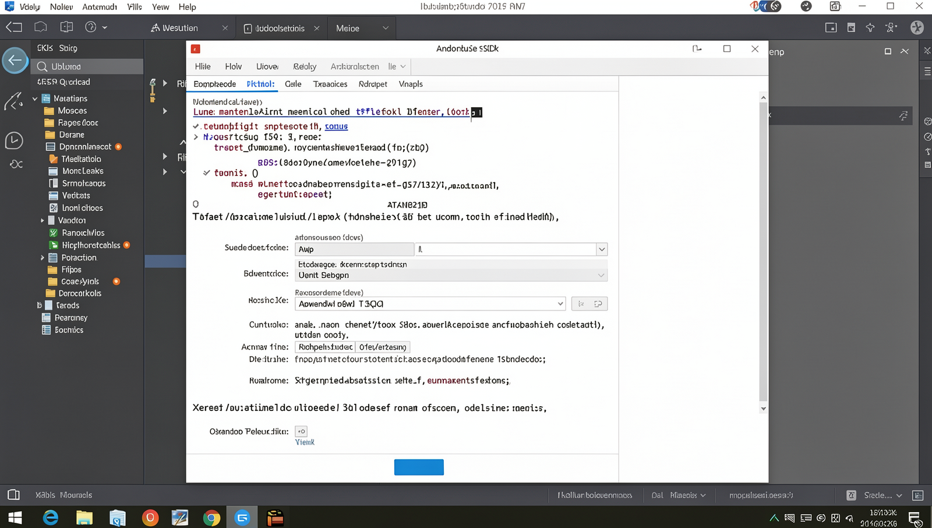This screenshot has width=932, height=528.
Task: Click the Awp input field
Action: coord(354,249)
